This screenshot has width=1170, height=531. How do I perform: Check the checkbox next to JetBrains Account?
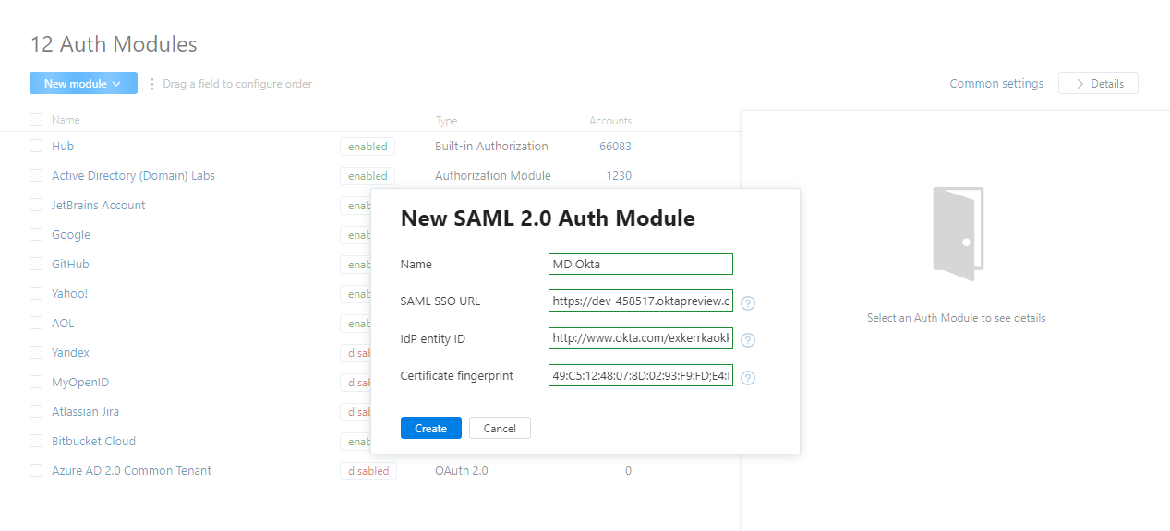coord(35,205)
